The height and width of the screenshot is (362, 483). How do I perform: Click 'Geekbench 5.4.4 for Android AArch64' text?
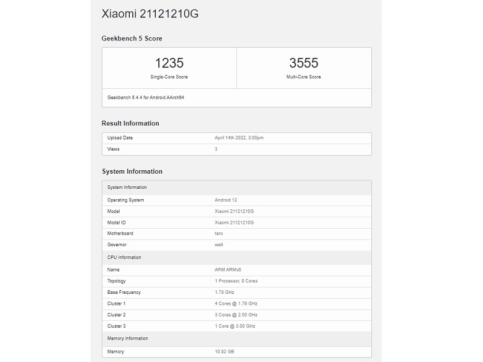[146, 97]
